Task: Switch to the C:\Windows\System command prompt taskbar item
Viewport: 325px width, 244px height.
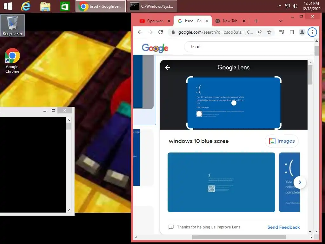Action: pyautogui.click(x=152, y=6)
